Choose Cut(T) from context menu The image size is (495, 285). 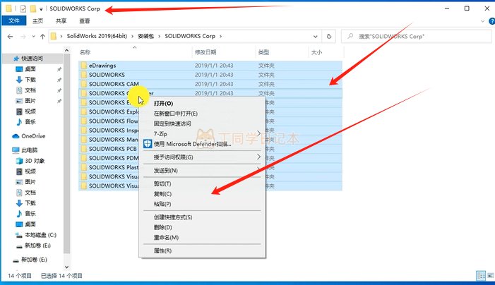point(202,184)
